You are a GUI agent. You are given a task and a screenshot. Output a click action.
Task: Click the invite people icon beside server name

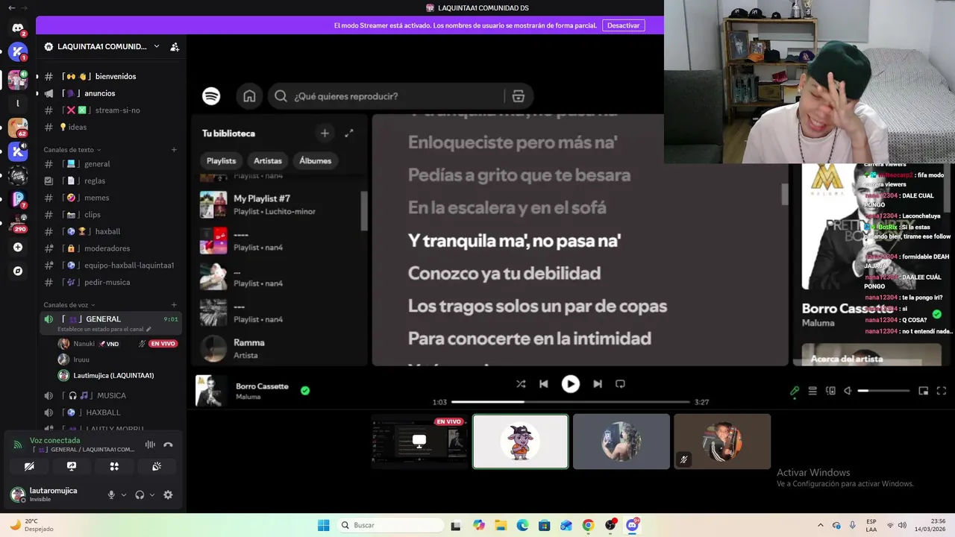pyautogui.click(x=175, y=46)
